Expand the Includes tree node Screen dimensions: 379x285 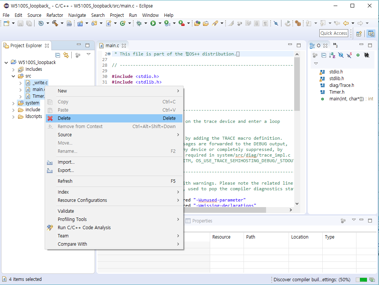[13, 69]
